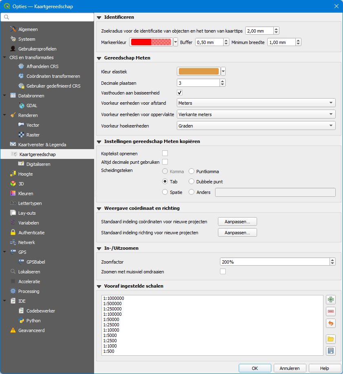Click the Geavanceerd warning triangle icon
The width and height of the screenshot is (343, 374).
[x=13, y=330]
